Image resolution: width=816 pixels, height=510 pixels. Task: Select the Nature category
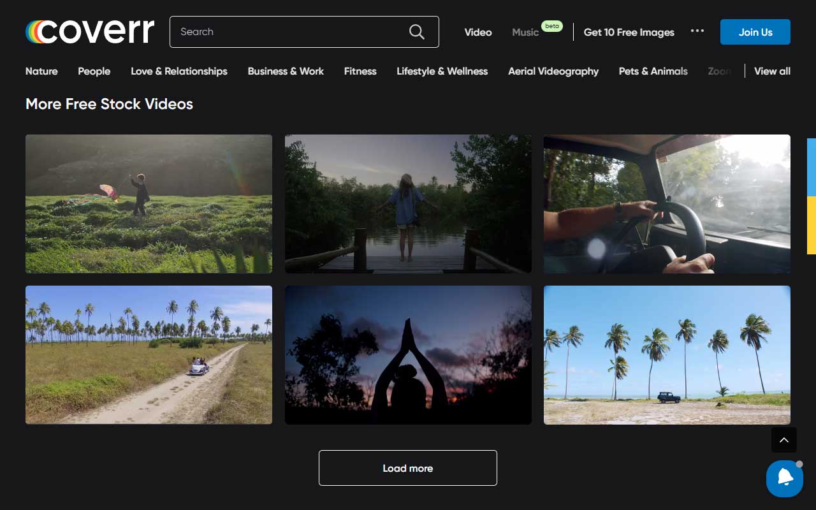point(41,71)
